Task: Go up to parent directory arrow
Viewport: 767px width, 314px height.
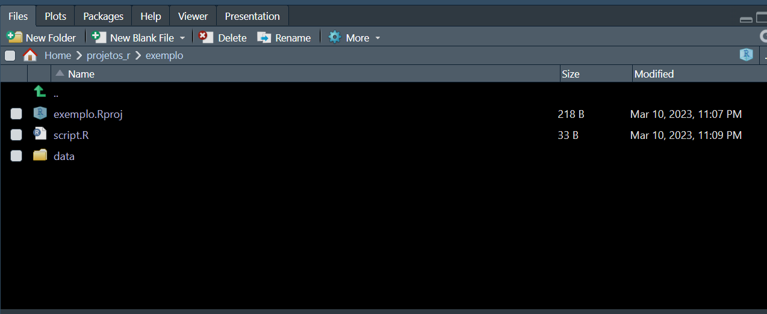Action: (x=40, y=92)
